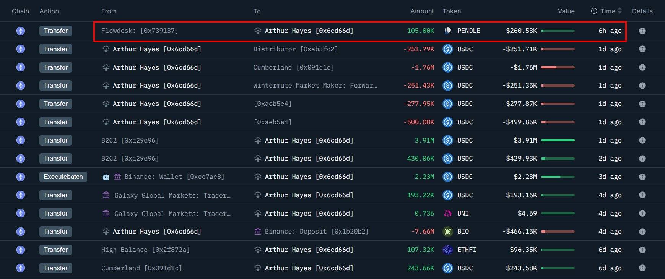Viewport: 665px width, 279px height.
Task: Click the Token column header
Action: (x=452, y=11)
